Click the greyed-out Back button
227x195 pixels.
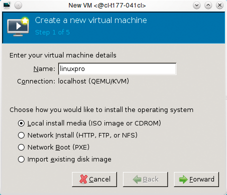click(145, 179)
